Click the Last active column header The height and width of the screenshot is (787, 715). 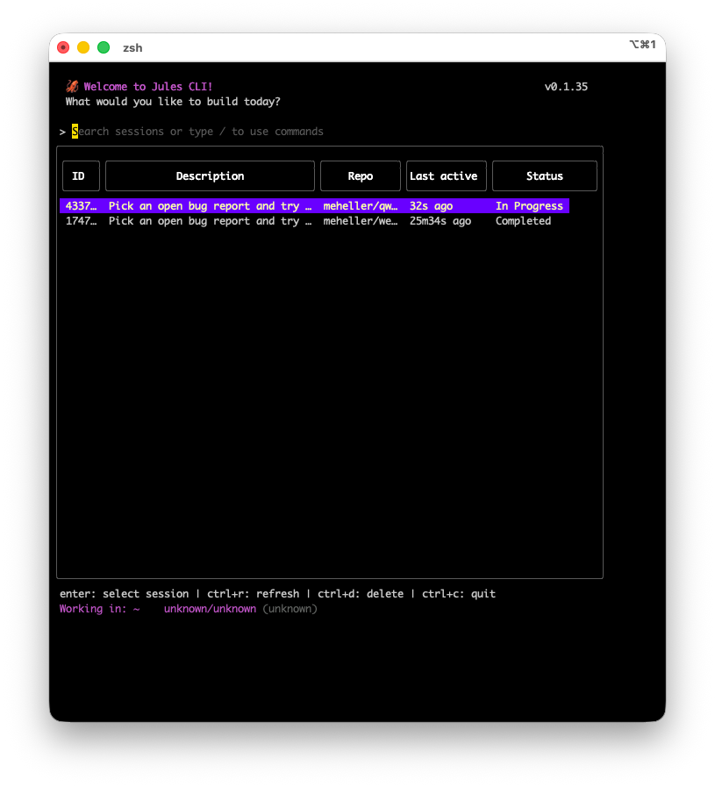point(446,176)
